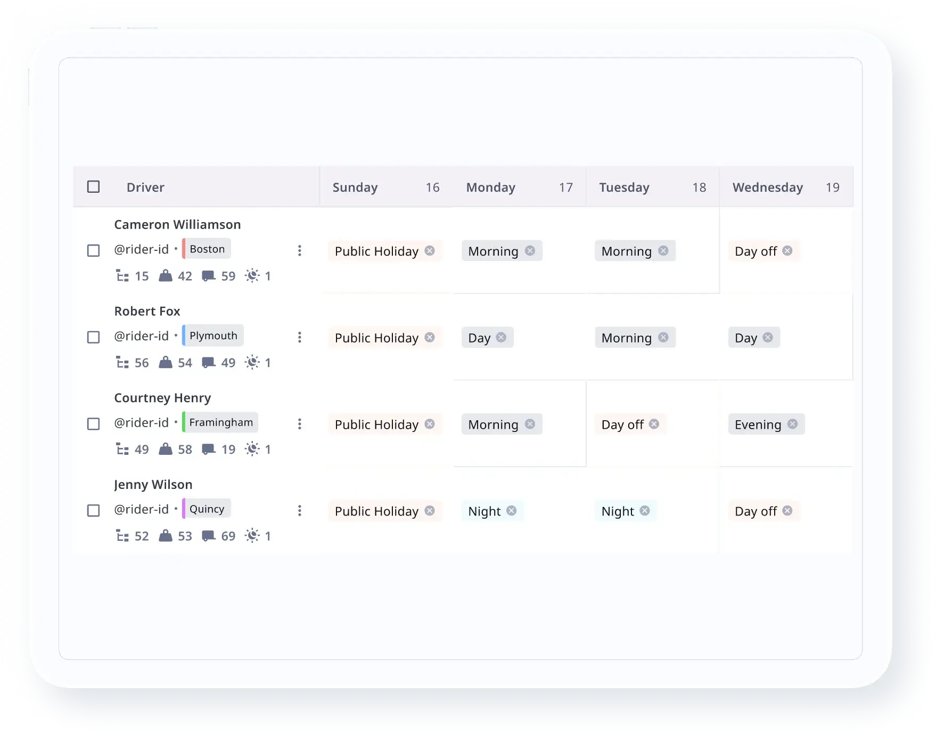Click the Framingham location tag

pos(220,422)
